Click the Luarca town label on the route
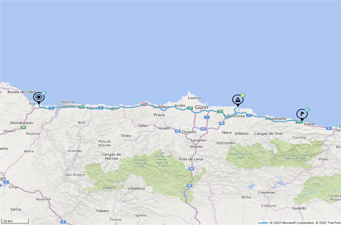 113,108
